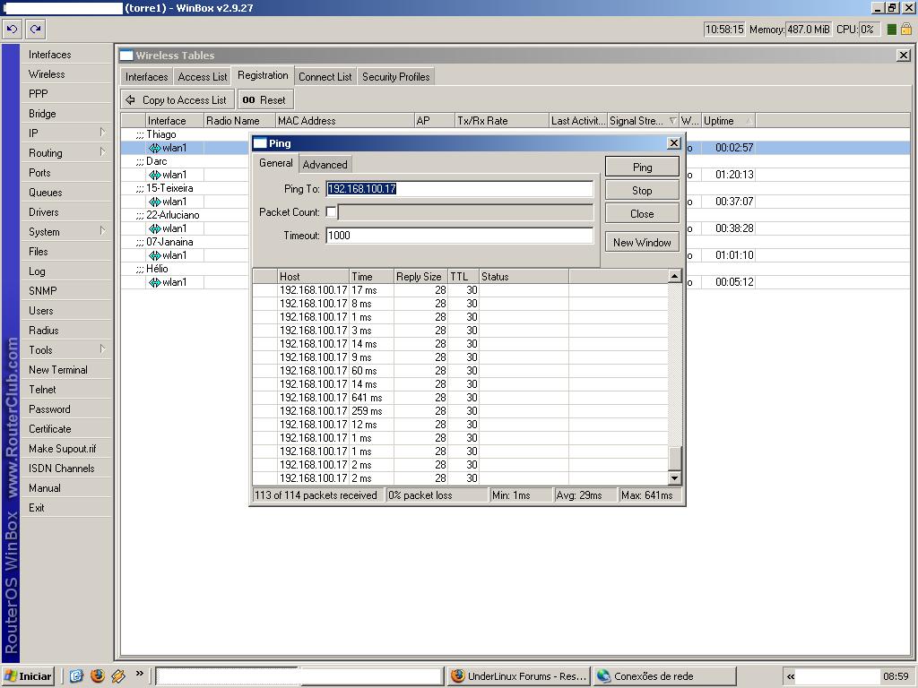This screenshot has height=688, width=918.
Task: Click the 0% packet loss status
Action: click(437, 495)
